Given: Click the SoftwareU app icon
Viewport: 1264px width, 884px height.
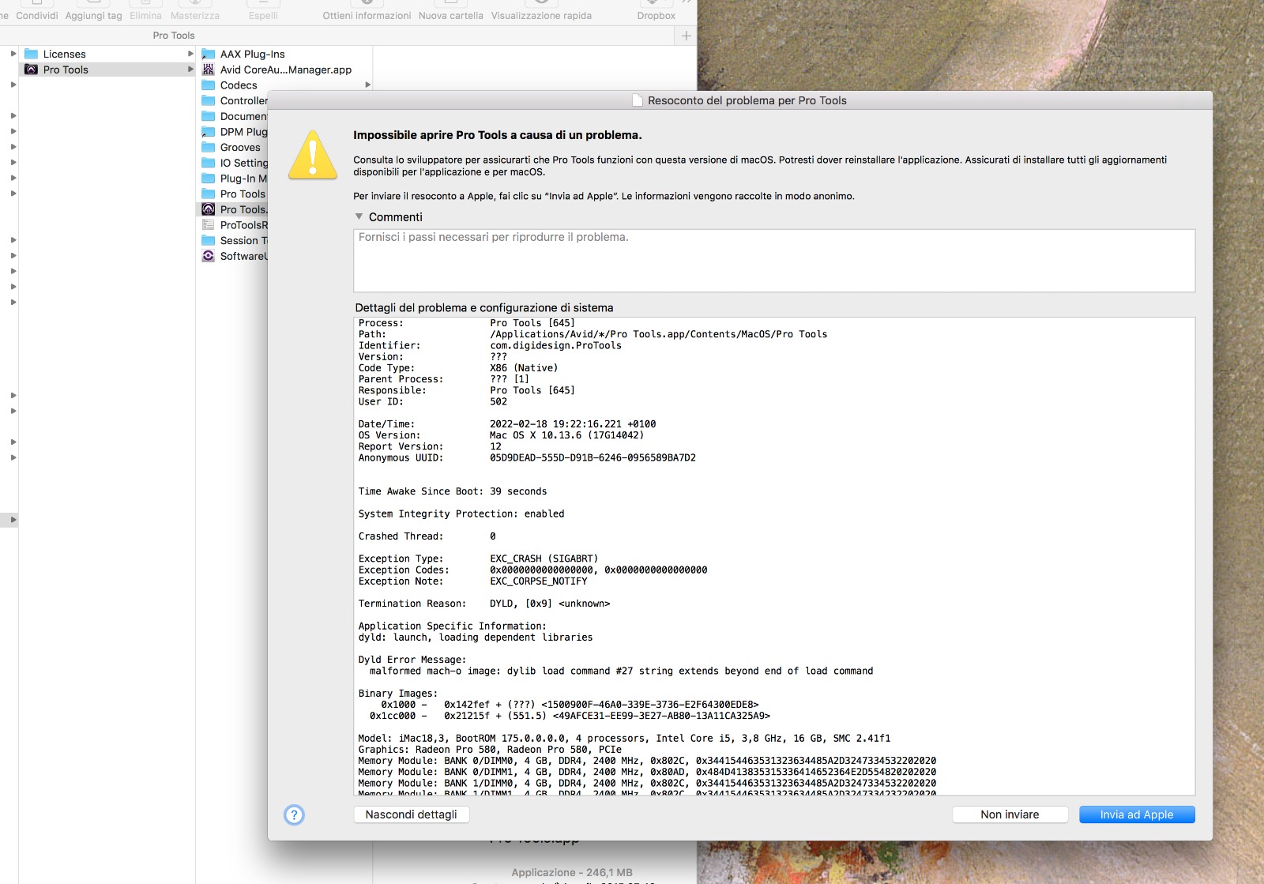Looking at the screenshot, I should click(x=209, y=256).
